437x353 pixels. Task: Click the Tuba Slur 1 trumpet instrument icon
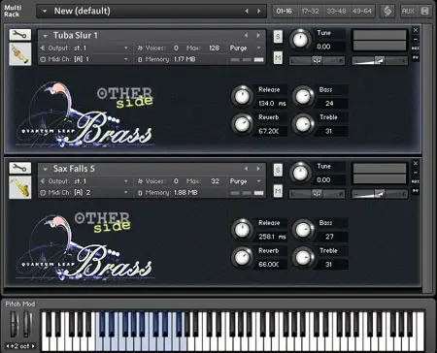20,54
